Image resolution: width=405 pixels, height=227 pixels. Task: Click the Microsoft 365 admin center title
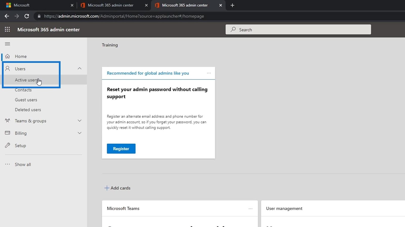pos(49,30)
